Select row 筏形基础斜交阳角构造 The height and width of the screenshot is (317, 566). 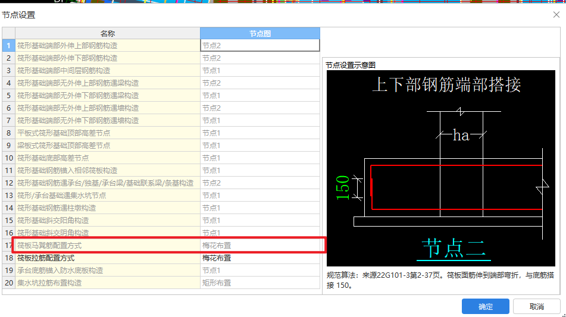[x=108, y=220]
